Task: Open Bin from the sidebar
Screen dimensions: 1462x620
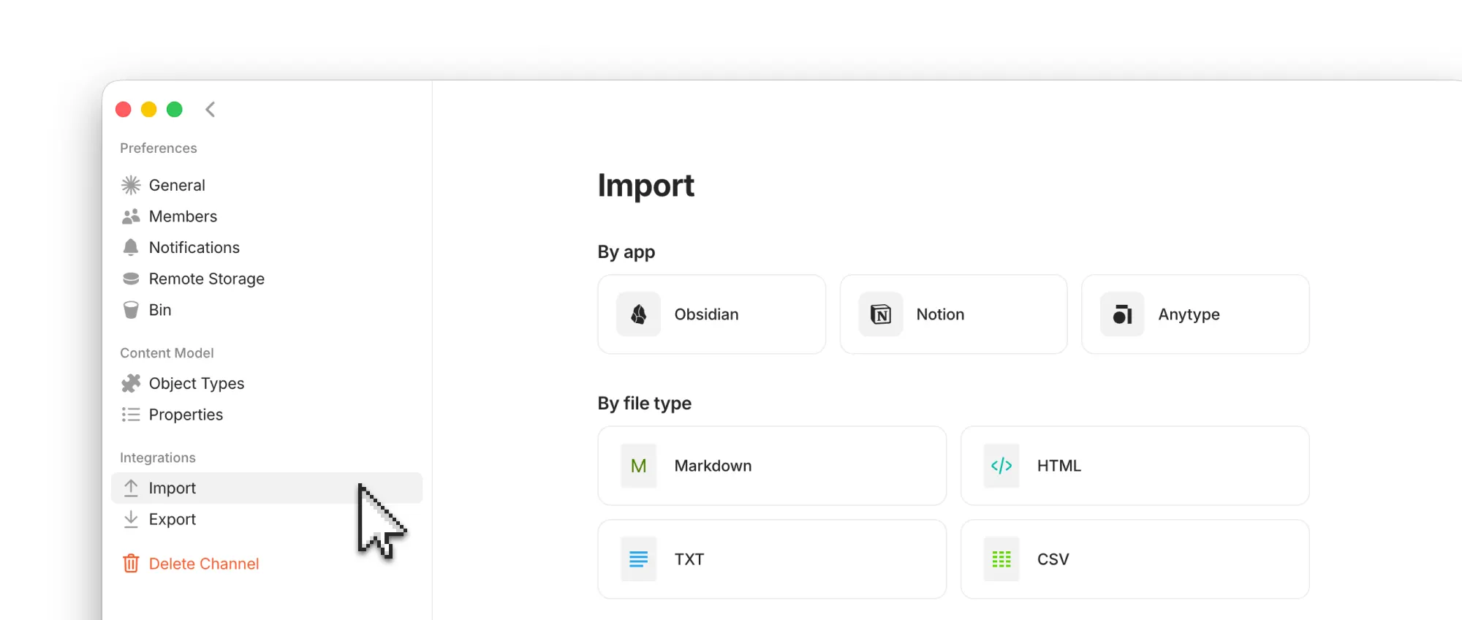Action: coord(267,310)
